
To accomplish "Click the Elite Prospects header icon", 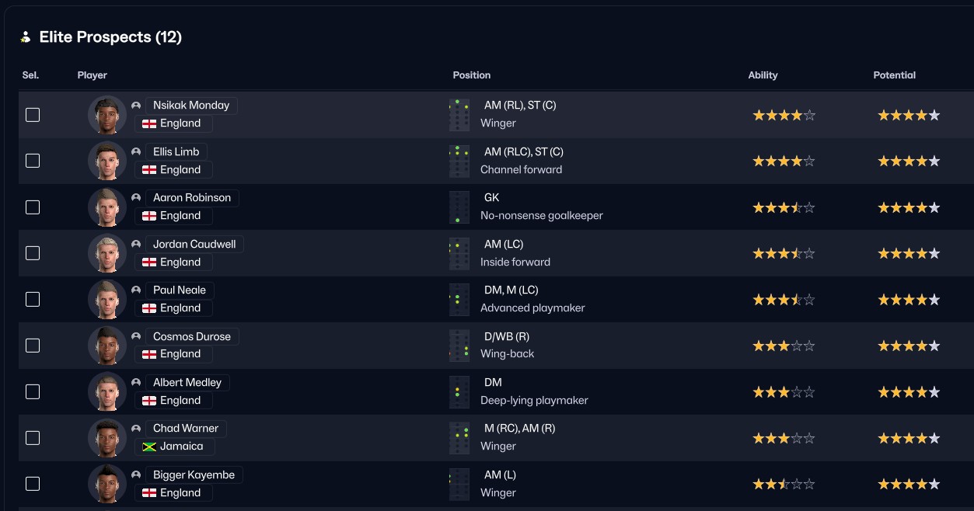I will [x=26, y=37].
